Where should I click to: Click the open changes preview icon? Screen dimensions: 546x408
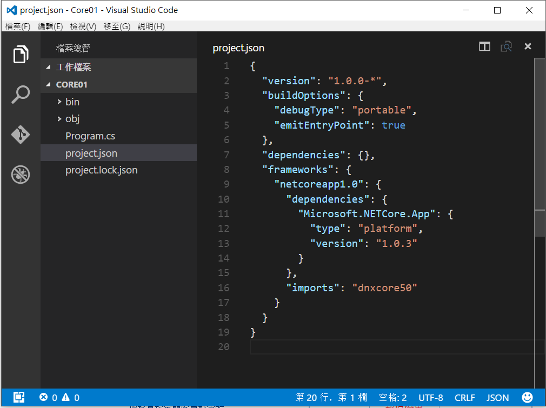[506, 46]
